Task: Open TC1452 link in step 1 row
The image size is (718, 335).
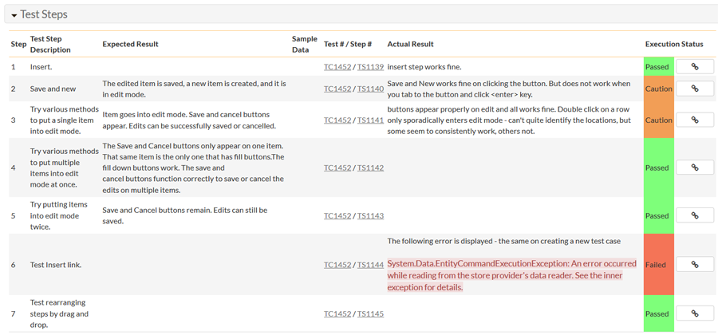Action: coord(337,67)
